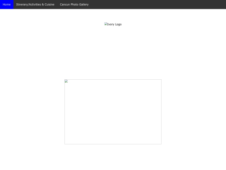Click the large bordered broken image placeholder
This screenshot has height=170, width=226.
[113, 112]
